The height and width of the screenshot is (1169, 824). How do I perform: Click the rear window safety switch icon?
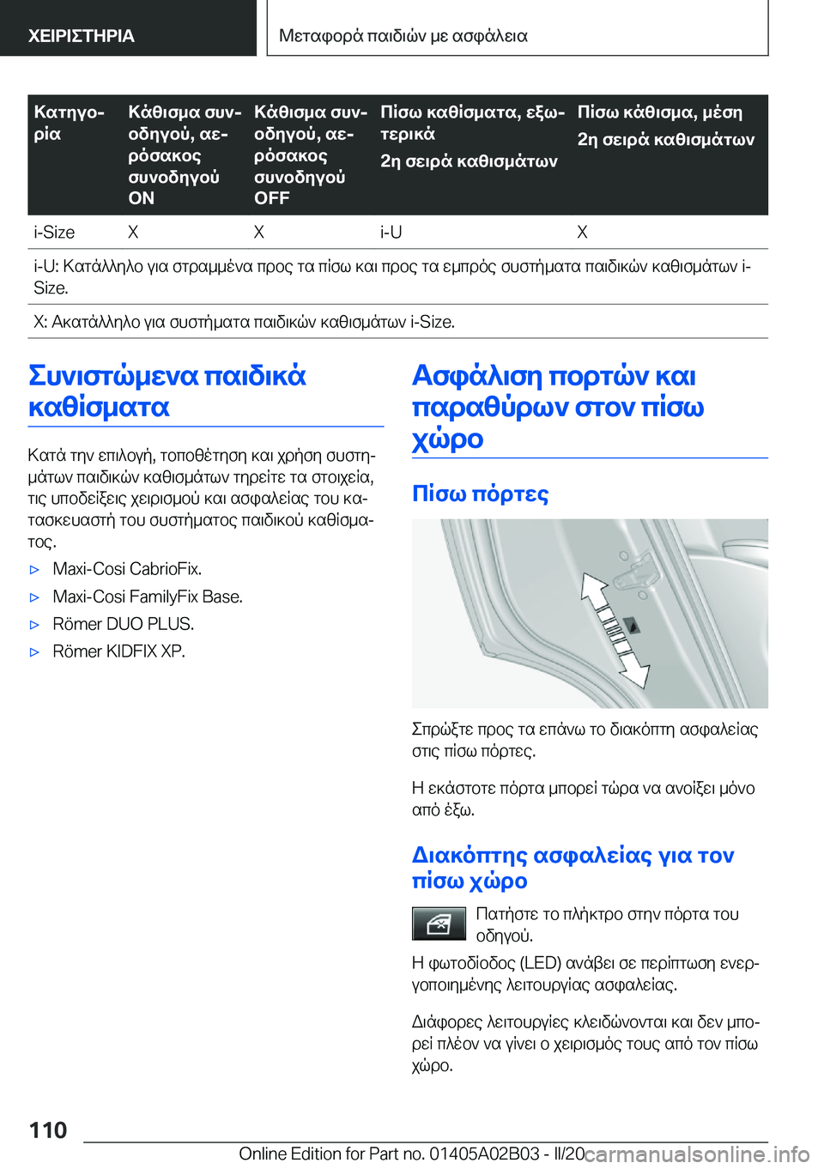(x=439, y=924)
